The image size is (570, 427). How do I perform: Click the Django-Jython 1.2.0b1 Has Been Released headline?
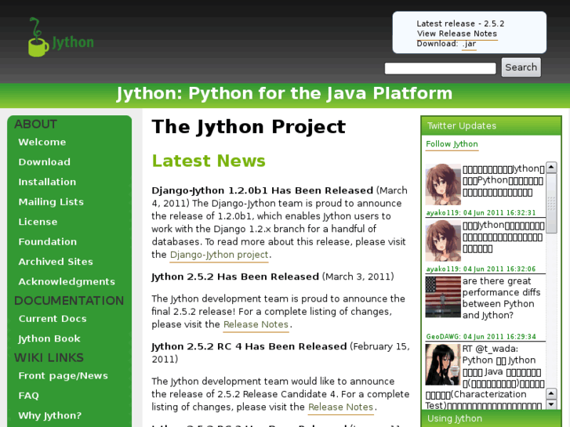click(x=262, y=191)
